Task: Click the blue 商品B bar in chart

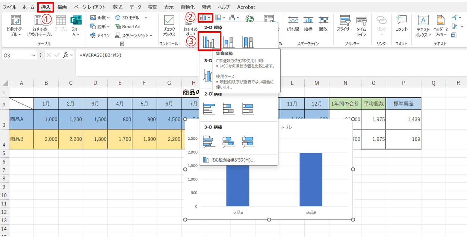Action: [311, 180]
